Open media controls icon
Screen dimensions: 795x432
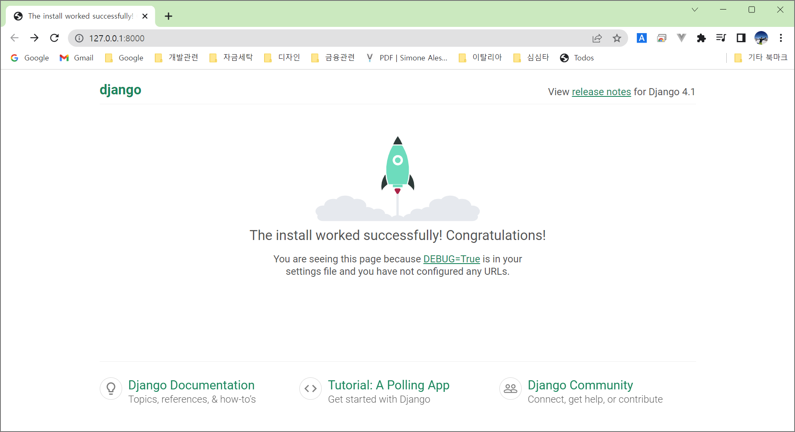coord(721,38)
